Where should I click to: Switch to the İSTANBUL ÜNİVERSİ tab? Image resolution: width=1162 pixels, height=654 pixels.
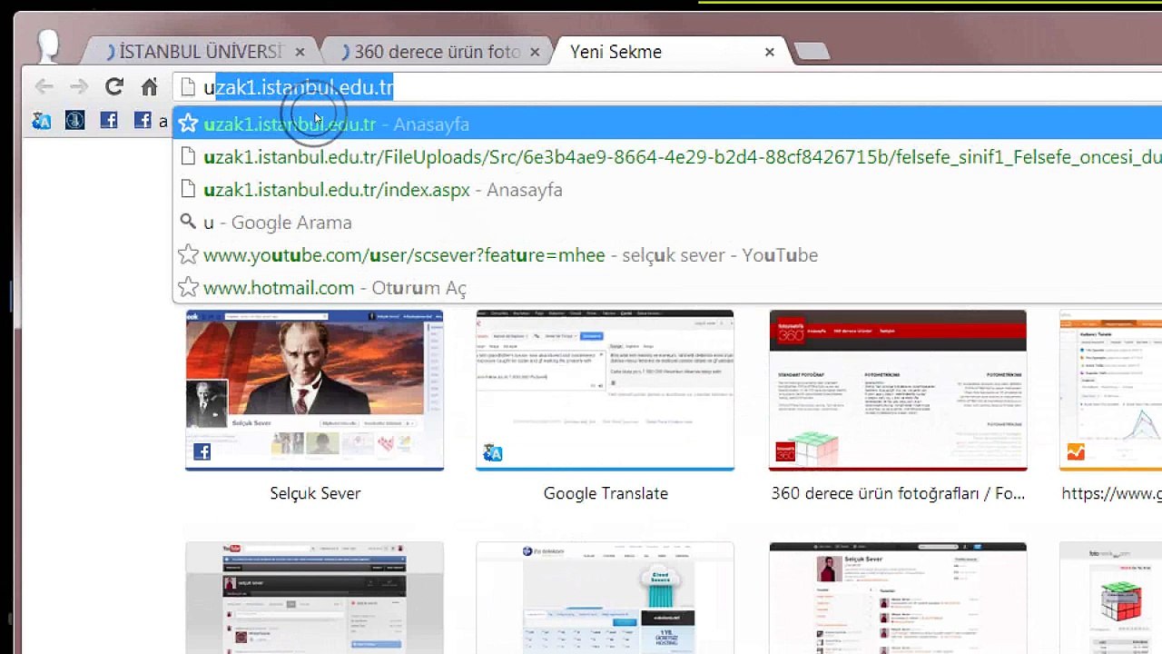click(200, 52)
